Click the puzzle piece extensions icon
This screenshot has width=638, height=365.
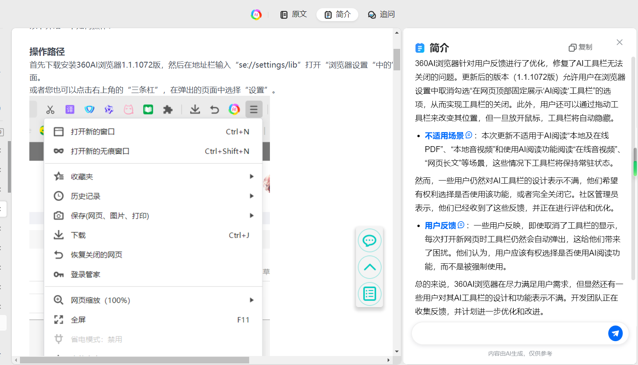(168, 109)
